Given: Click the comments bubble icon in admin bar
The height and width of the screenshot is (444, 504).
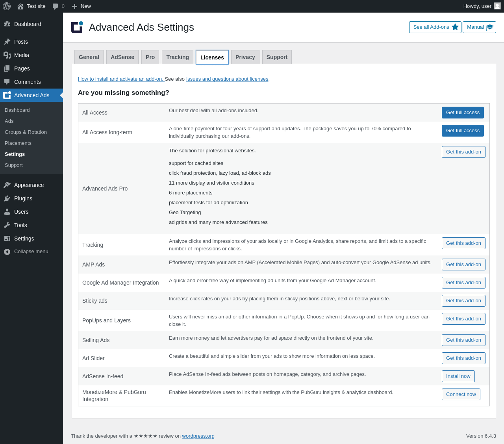Looking at the screenshot, I should 56,6.
